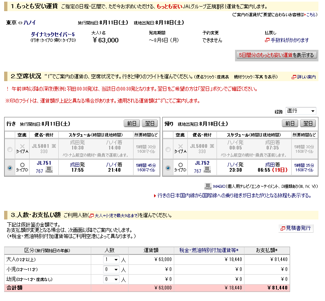This screenshot has width=325, height=301.
Task: Click 767 aircraft link for JL751
Action: click(x=39, y=171)
